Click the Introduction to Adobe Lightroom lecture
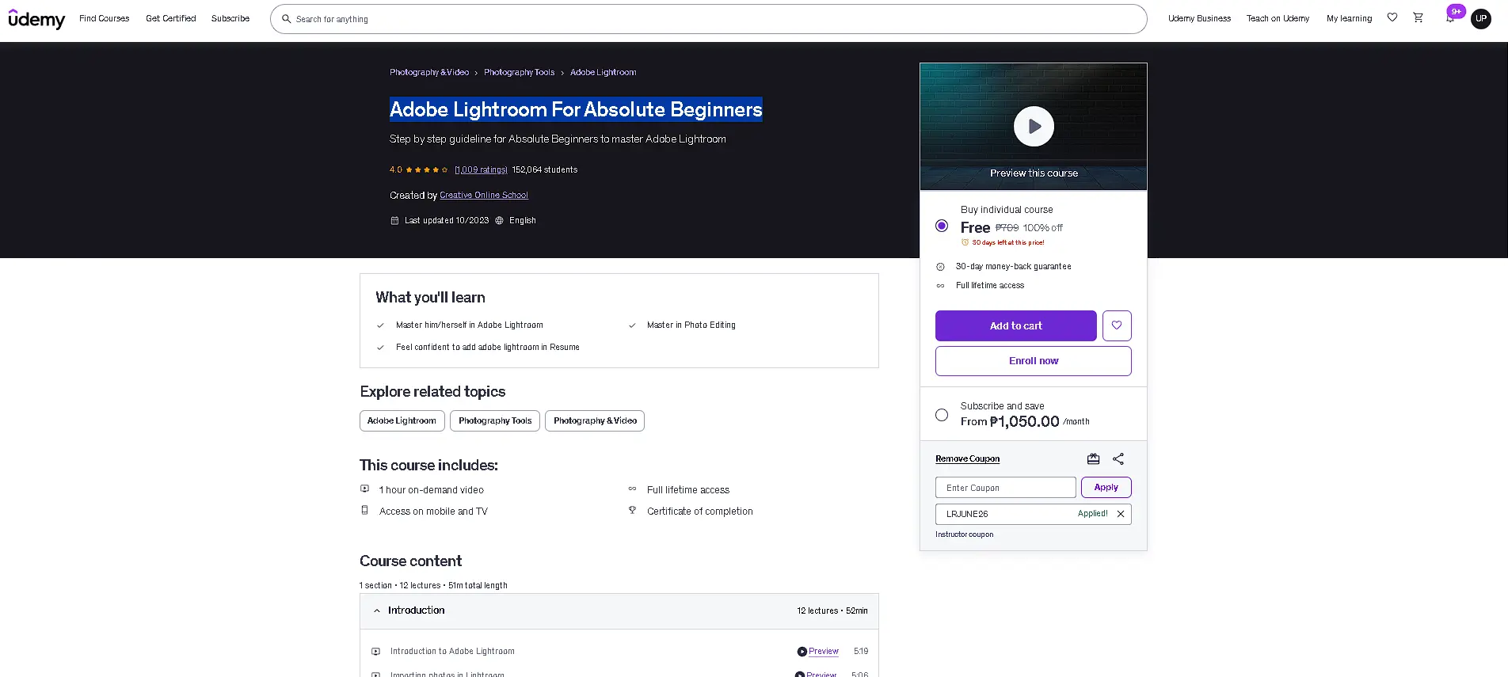Viewport: 1508px width, 677px height. 452,652
